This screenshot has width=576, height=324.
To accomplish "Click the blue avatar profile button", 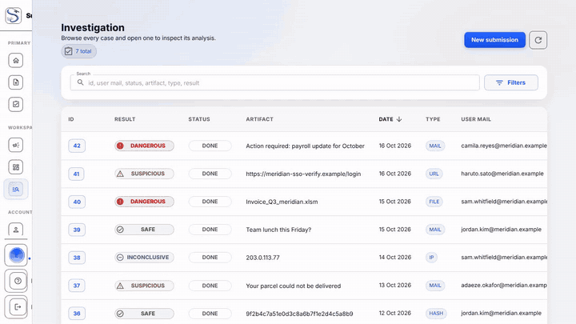I will click(16, 255).
